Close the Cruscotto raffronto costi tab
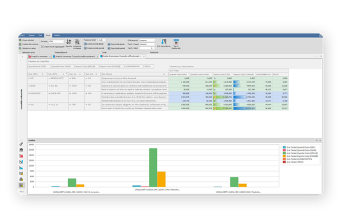Image resolution: width=342 pixels, height=215 pixels. click(144, 56)
